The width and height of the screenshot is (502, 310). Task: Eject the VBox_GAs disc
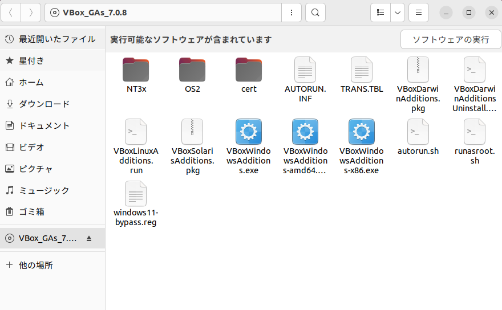click(x=89, y=238)
